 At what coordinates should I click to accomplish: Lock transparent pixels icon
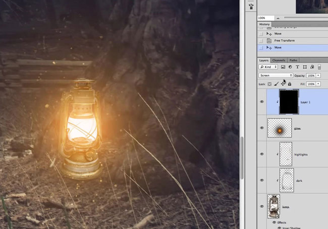(269, 84)
